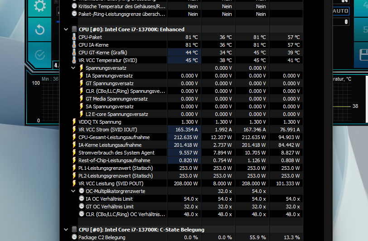
Task: Collapse the C-State Belegung section
Action: click(x=66, y=230)
